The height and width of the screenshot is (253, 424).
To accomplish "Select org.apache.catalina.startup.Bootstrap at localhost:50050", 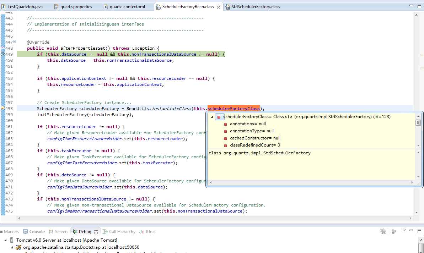I will tap(81, 247).
